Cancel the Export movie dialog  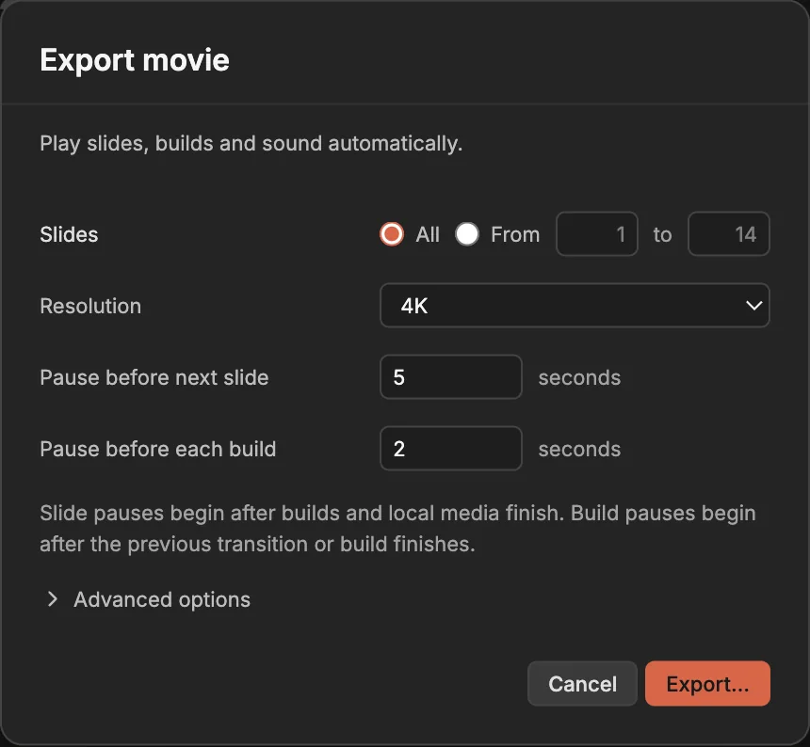(582, 684)
